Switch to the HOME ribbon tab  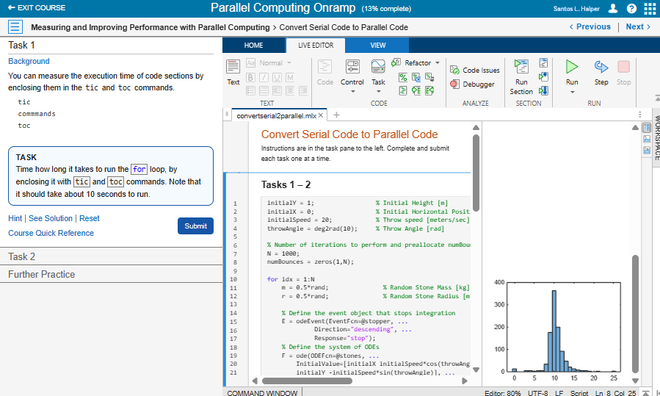(253, 46)
